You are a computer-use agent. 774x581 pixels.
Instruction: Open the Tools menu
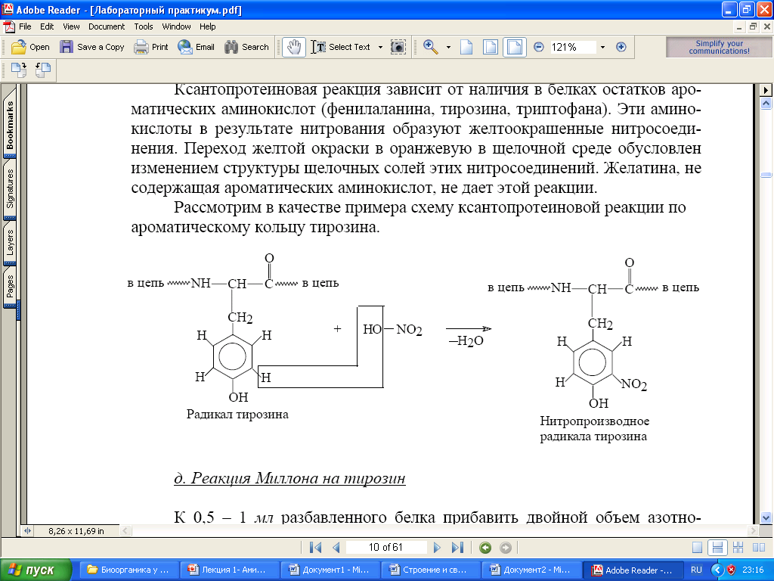144,26
